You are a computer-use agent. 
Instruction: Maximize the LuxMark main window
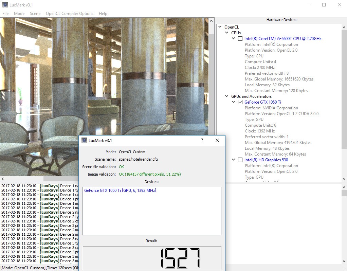[324, 5]
